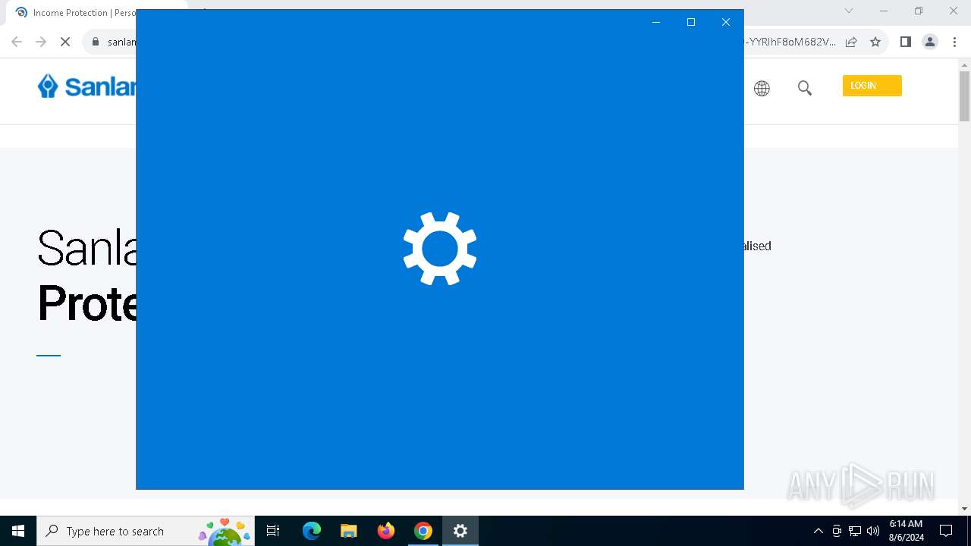
Task: Open the site search magnifier icon
Action: click(x=805, y=88)
